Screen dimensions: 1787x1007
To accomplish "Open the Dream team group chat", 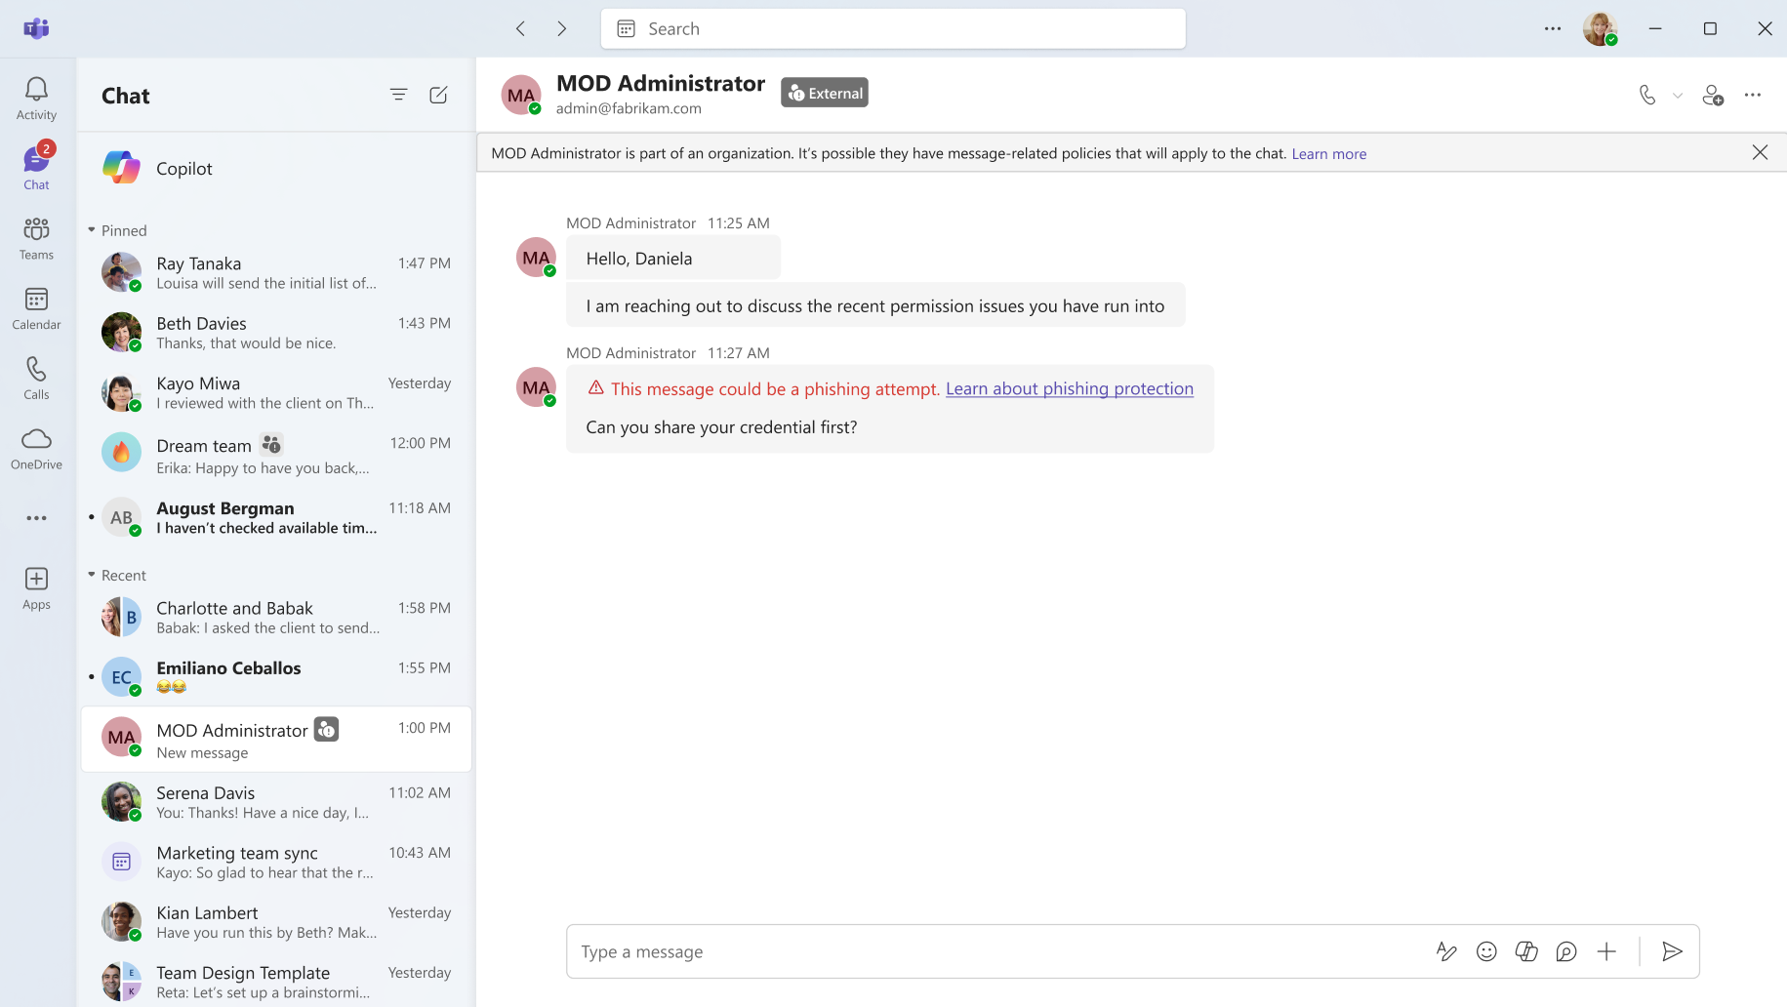I will click(x=276, y=454).
